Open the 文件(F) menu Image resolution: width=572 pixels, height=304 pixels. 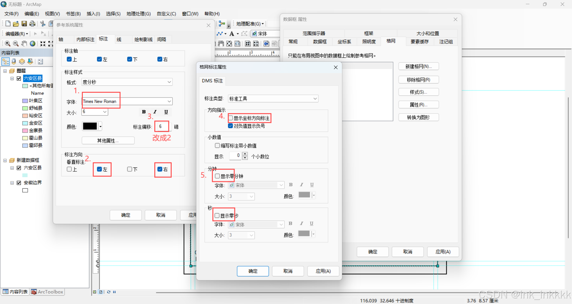pyautogui.click(x=11, y=14)
